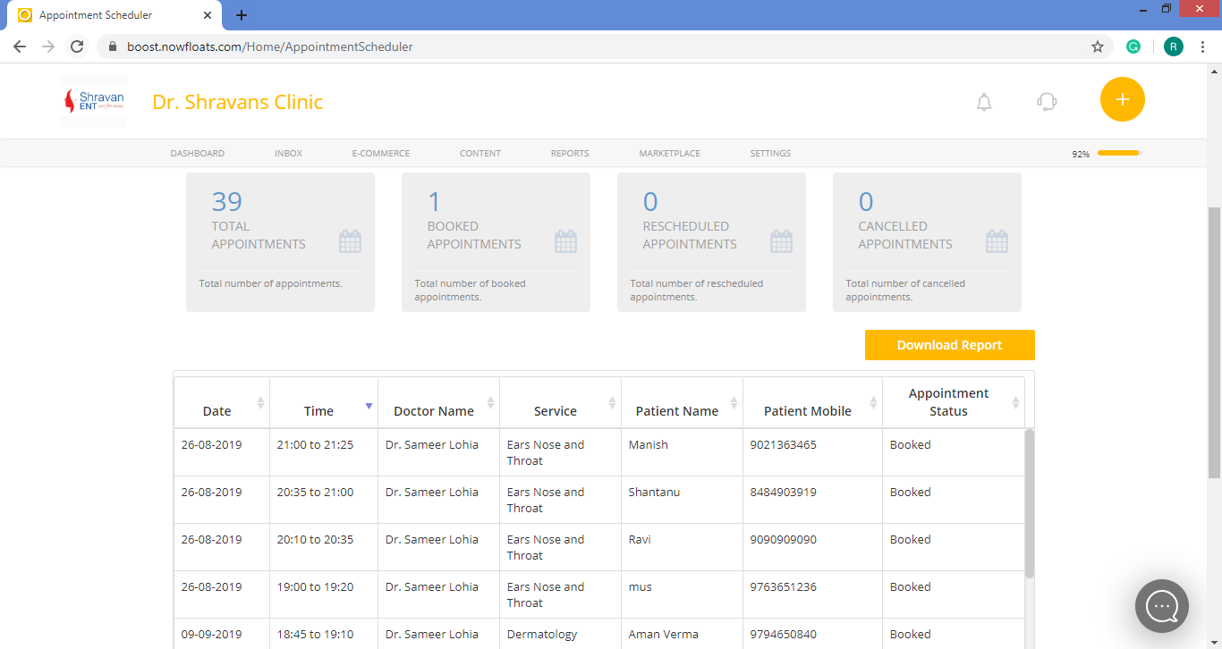Screen dimensions: 1222x649
Task: Reload the page with refresh icon
Action: point(77,46)
